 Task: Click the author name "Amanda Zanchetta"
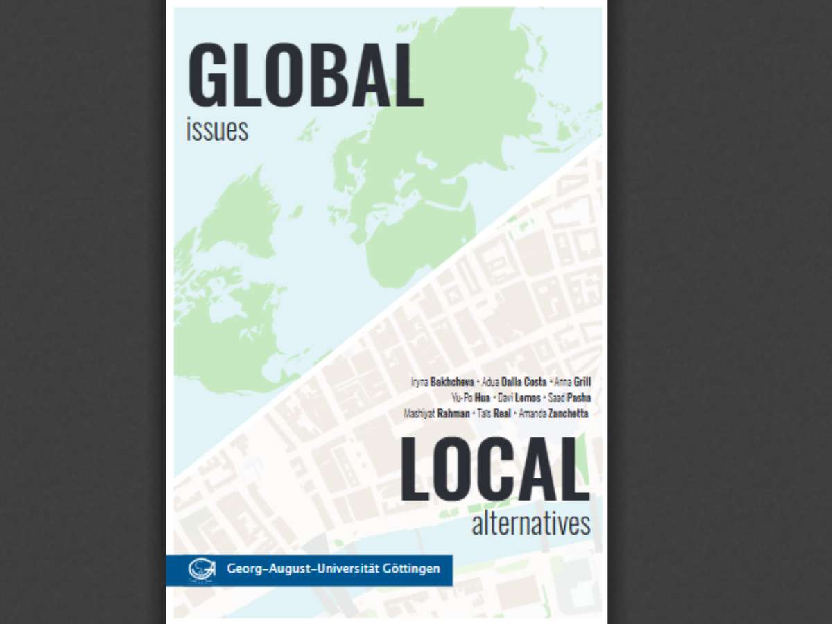coord(553,414)
